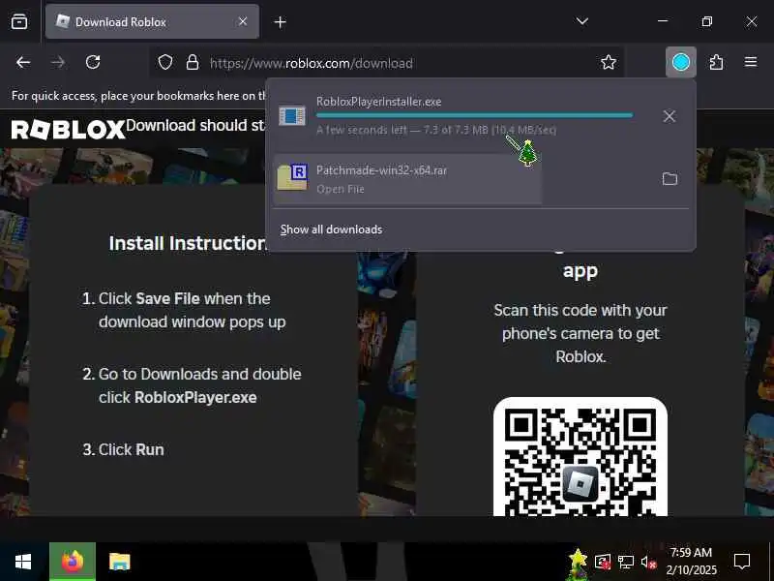Click the Christmas tree tray icon
Viewport: 774px width, 581px height.
578,564
